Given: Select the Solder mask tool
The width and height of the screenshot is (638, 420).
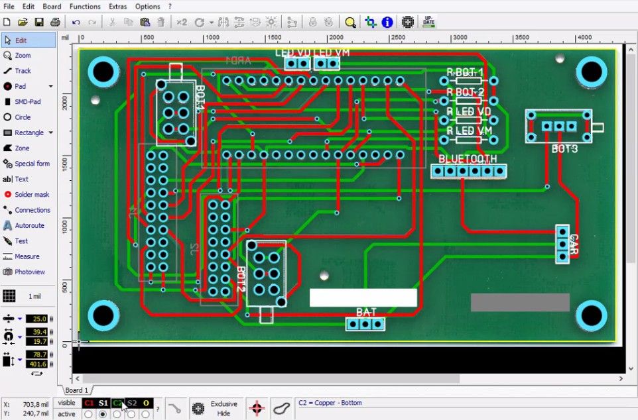Looking at the screenshot, I should 29,194.
